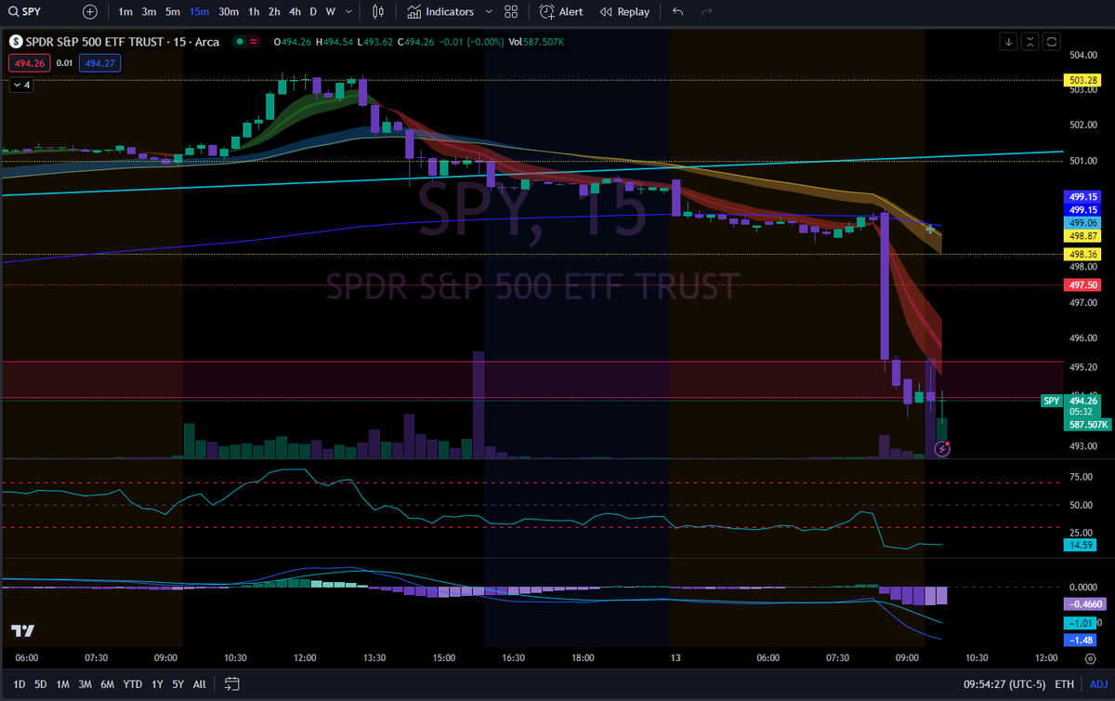Start bar Replay mode
This screenshot has height=701, width=1115.
624,12
